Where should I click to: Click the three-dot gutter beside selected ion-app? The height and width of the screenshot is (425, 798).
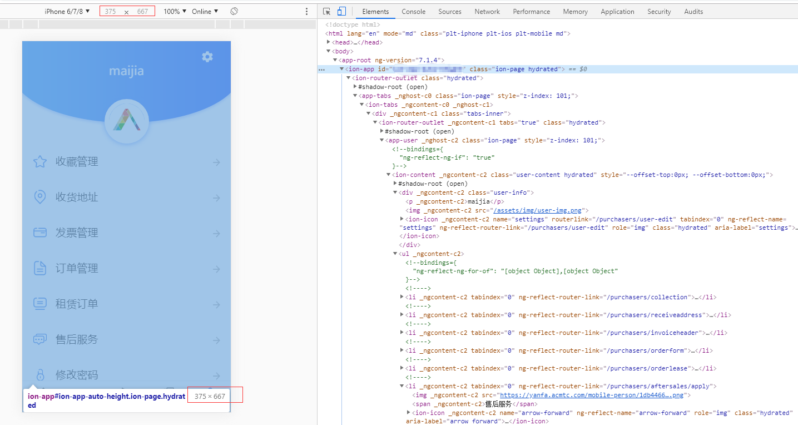click(321, 70)
